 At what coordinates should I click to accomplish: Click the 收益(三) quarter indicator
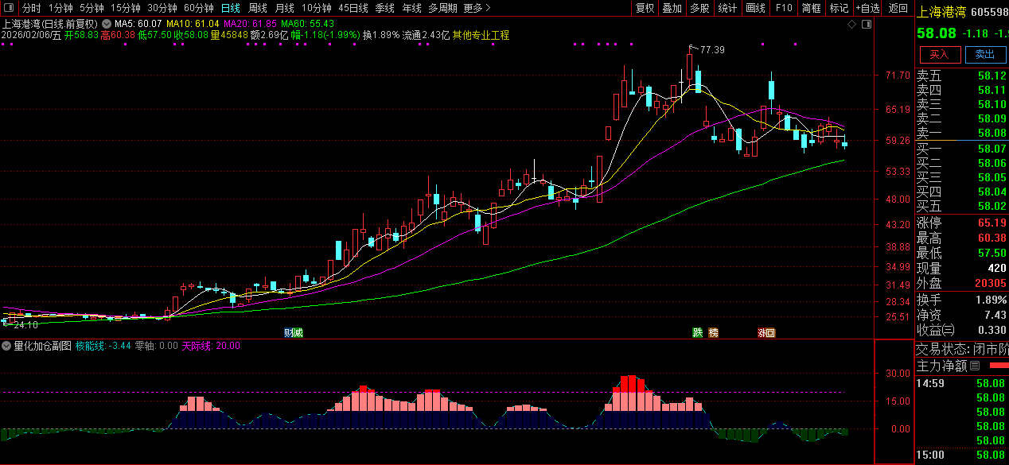click(x=936, y=330)
